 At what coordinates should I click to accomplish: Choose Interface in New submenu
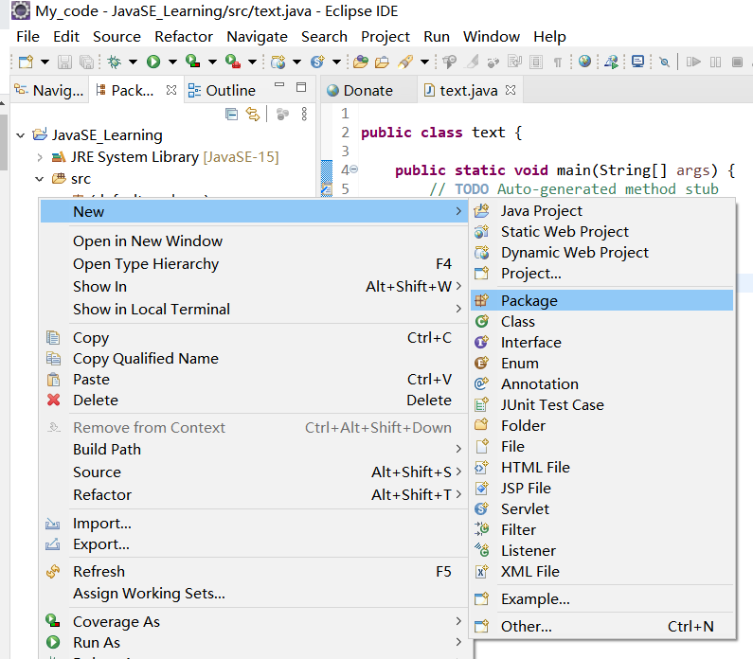click(x=602, y=342)
